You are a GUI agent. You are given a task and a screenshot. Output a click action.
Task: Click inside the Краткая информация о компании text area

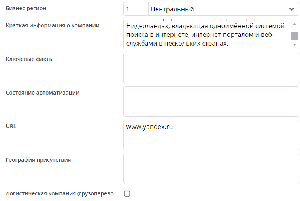(206, 35)
